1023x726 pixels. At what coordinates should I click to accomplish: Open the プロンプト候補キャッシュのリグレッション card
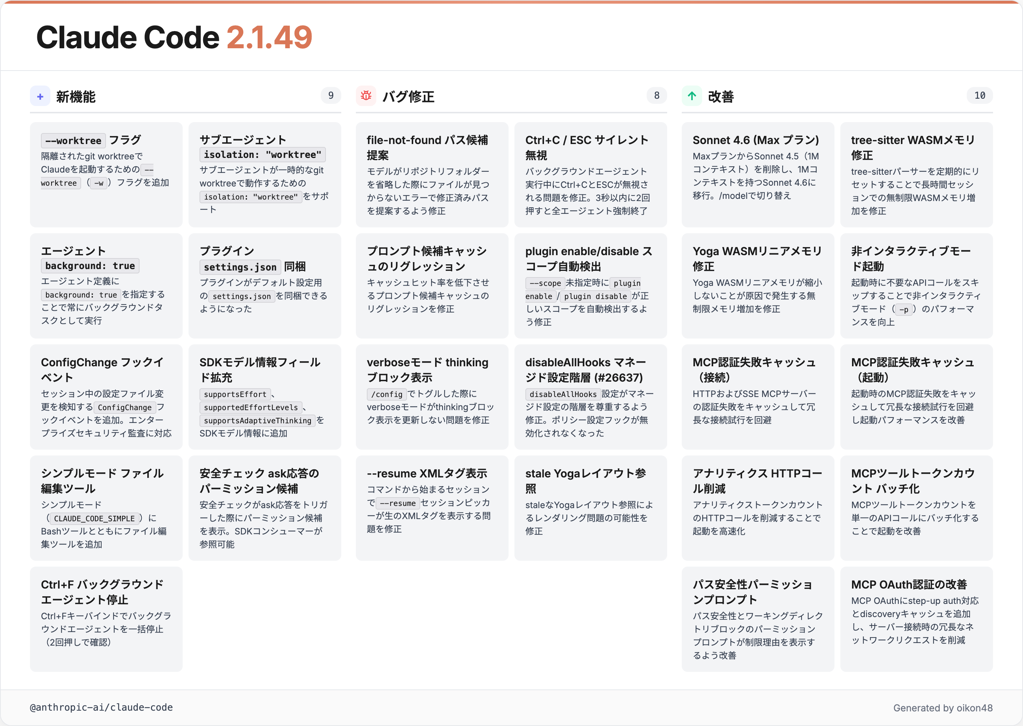(432, 286)
